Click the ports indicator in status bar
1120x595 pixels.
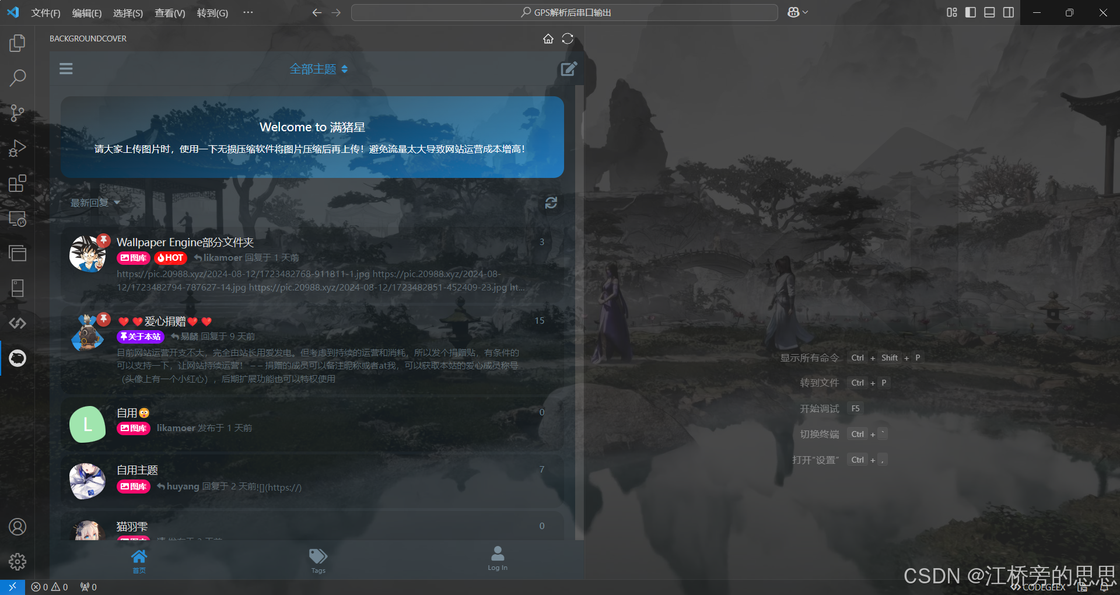[89, 587]
